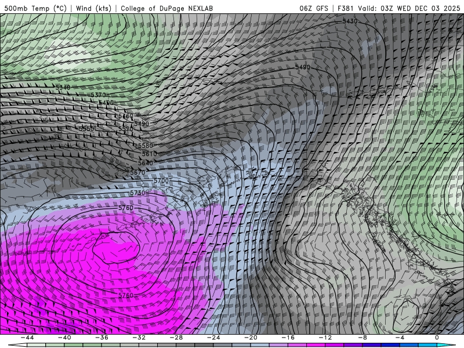
Task: Select the 5580 contour label
Action: click(146, 146)
